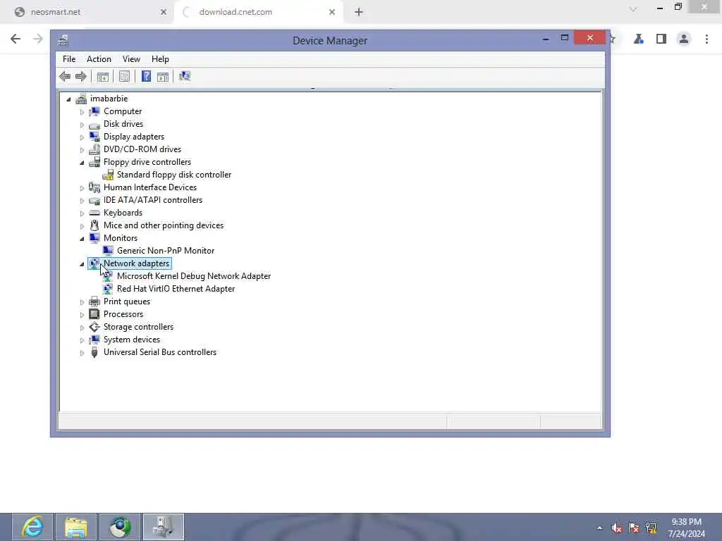
Task: Click the browser tab search chevron
Action: click(x=633, y=8)
